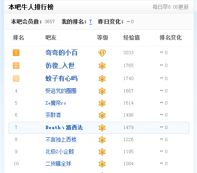The width and height of the screenshot is (197, 173).
Task: Click level 9 badge beside 二货曝全球
Action: pos(102,164)
